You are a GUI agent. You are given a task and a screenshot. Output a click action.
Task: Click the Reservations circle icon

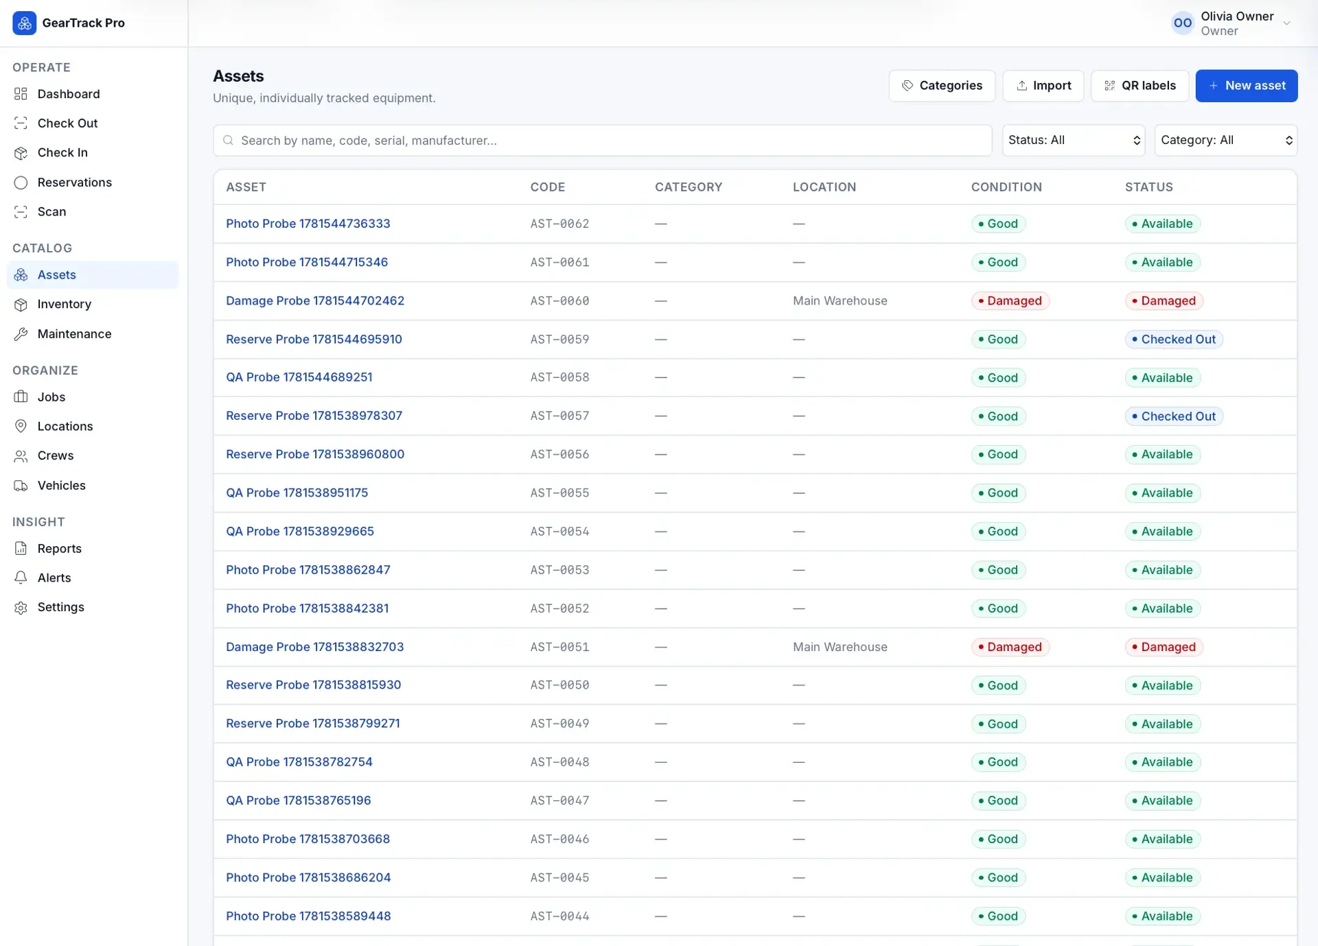pos(21,182)
